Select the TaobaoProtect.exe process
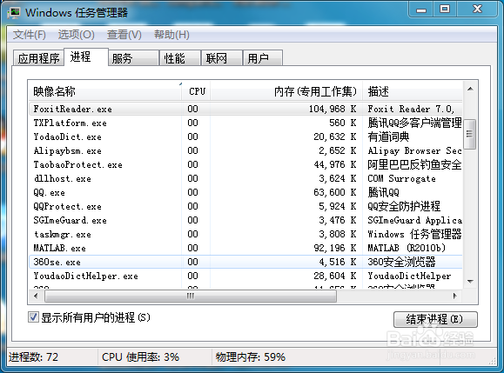The height and width of the screenshot is (373, 504). pyautogui.click(x=245, y=164)
